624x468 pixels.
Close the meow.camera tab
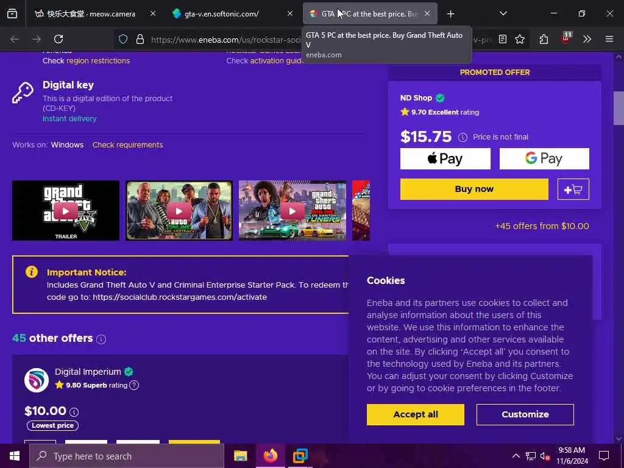153,14
